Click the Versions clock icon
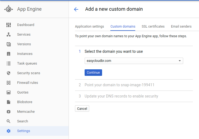 click(x=9, y=44)
